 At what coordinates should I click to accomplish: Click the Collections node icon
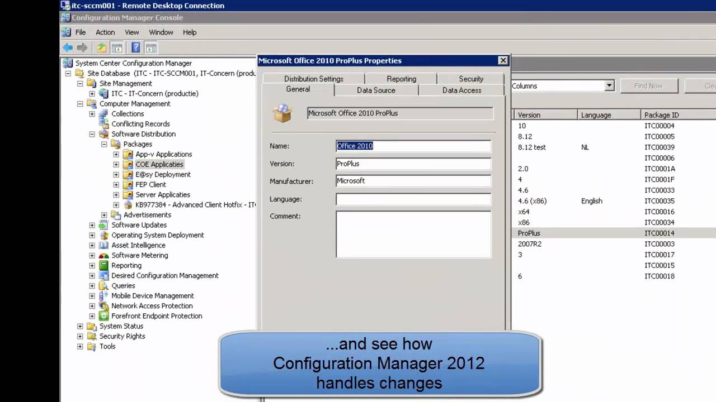[x=103, y=113]
